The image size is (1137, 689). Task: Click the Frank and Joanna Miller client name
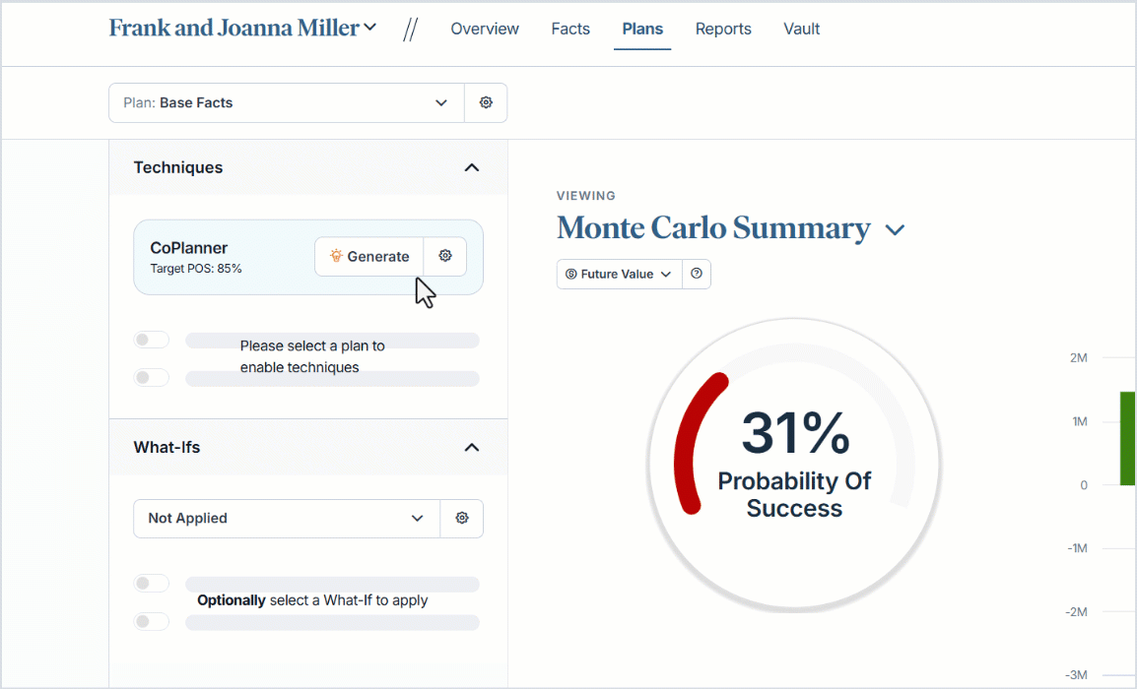point(234,28)
